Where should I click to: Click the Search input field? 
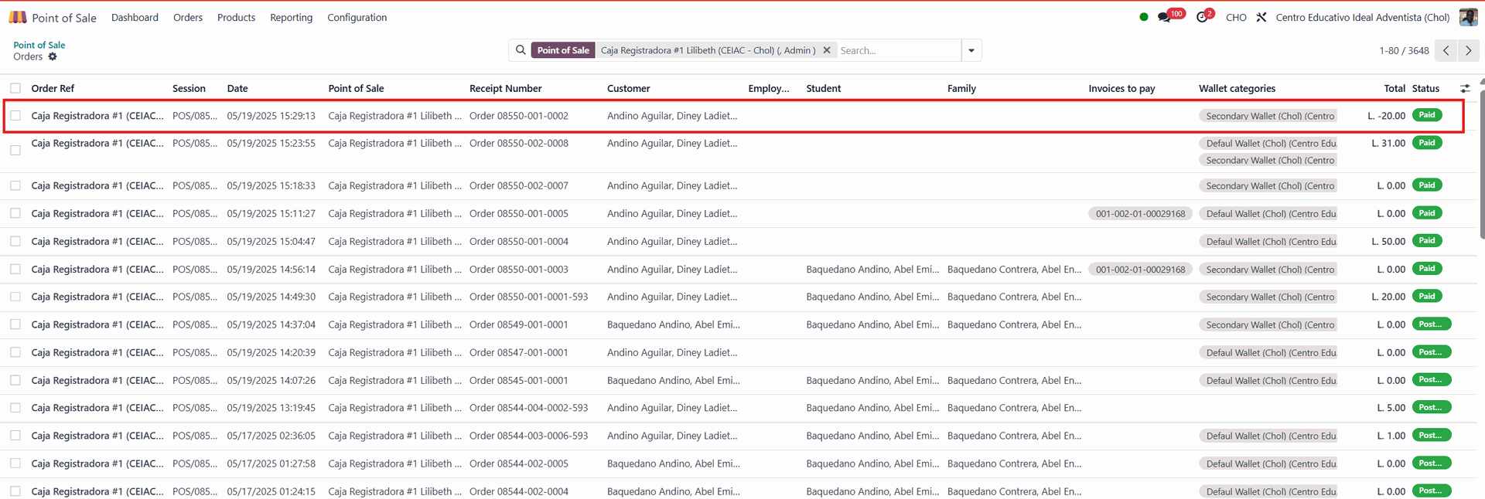tap(897, 50)
